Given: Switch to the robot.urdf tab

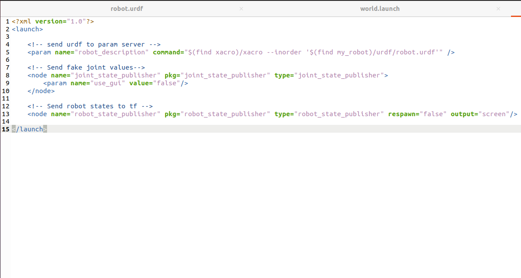Looking at the screenshot, I should pos(127,9).
